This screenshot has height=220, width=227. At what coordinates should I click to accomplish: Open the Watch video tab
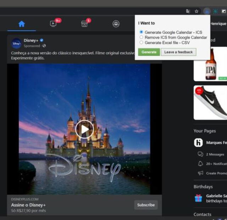(53, 24)
